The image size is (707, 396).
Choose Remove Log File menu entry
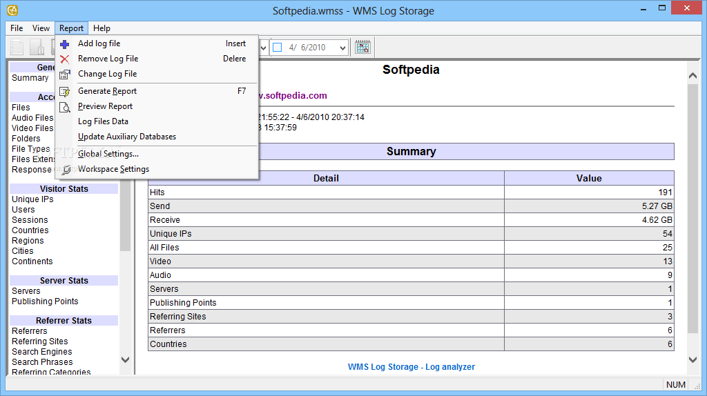(x=157, y=59)
